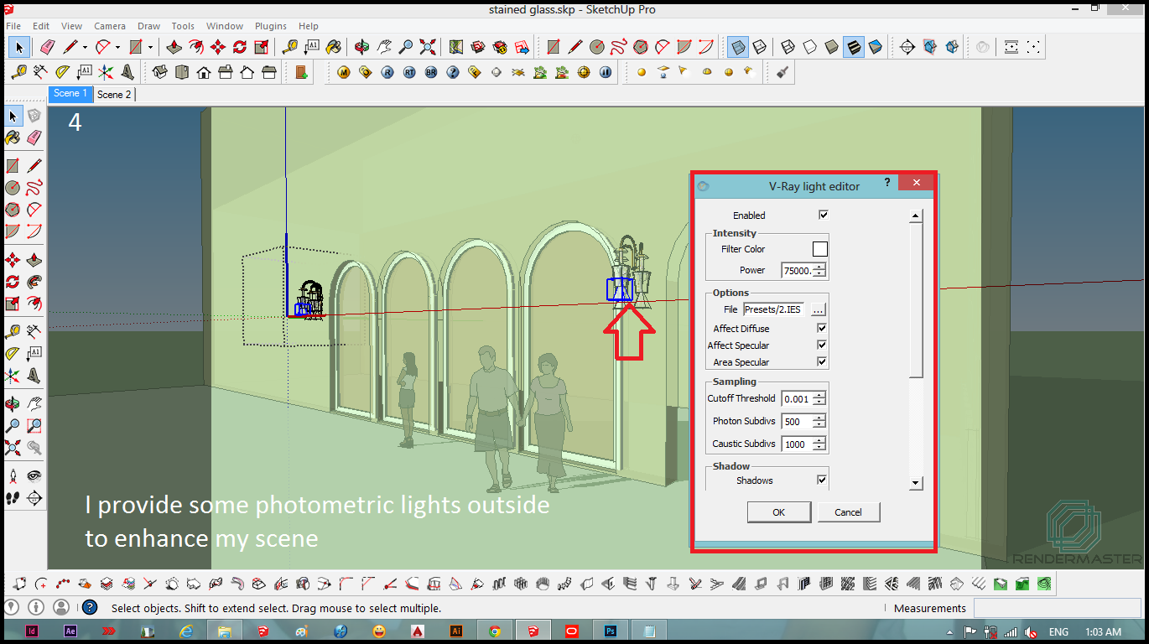1149x644 pixels.
Task: Pick the Follow Me tool in left toolbar
Action: point(34,281)
